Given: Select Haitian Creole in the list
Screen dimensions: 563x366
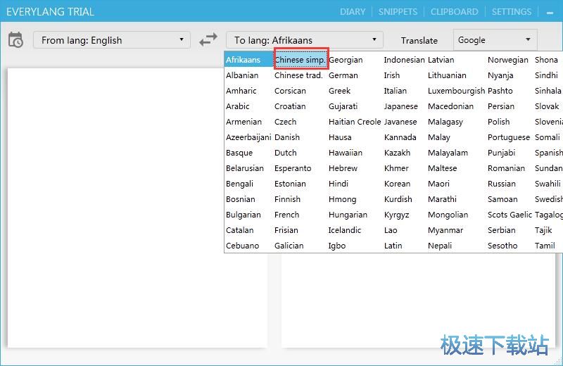Looking at the screenshot, I should coord(355,121).
